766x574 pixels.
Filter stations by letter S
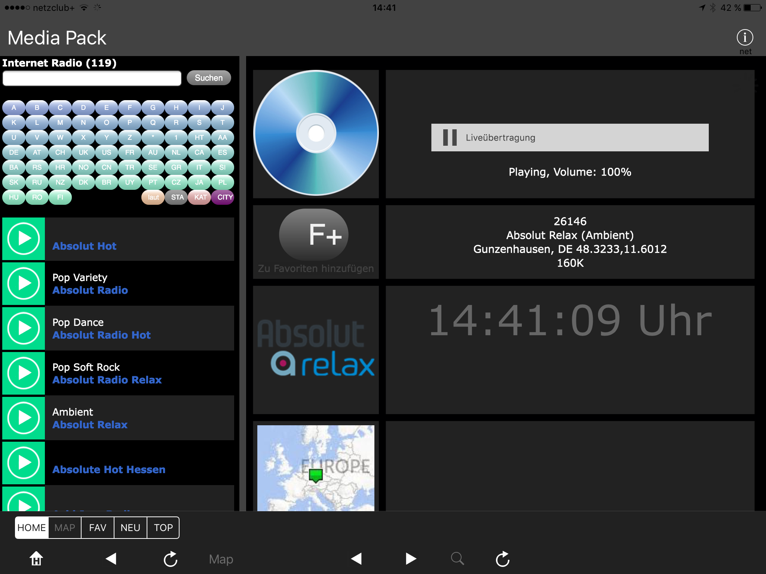(x=199, y=123)
